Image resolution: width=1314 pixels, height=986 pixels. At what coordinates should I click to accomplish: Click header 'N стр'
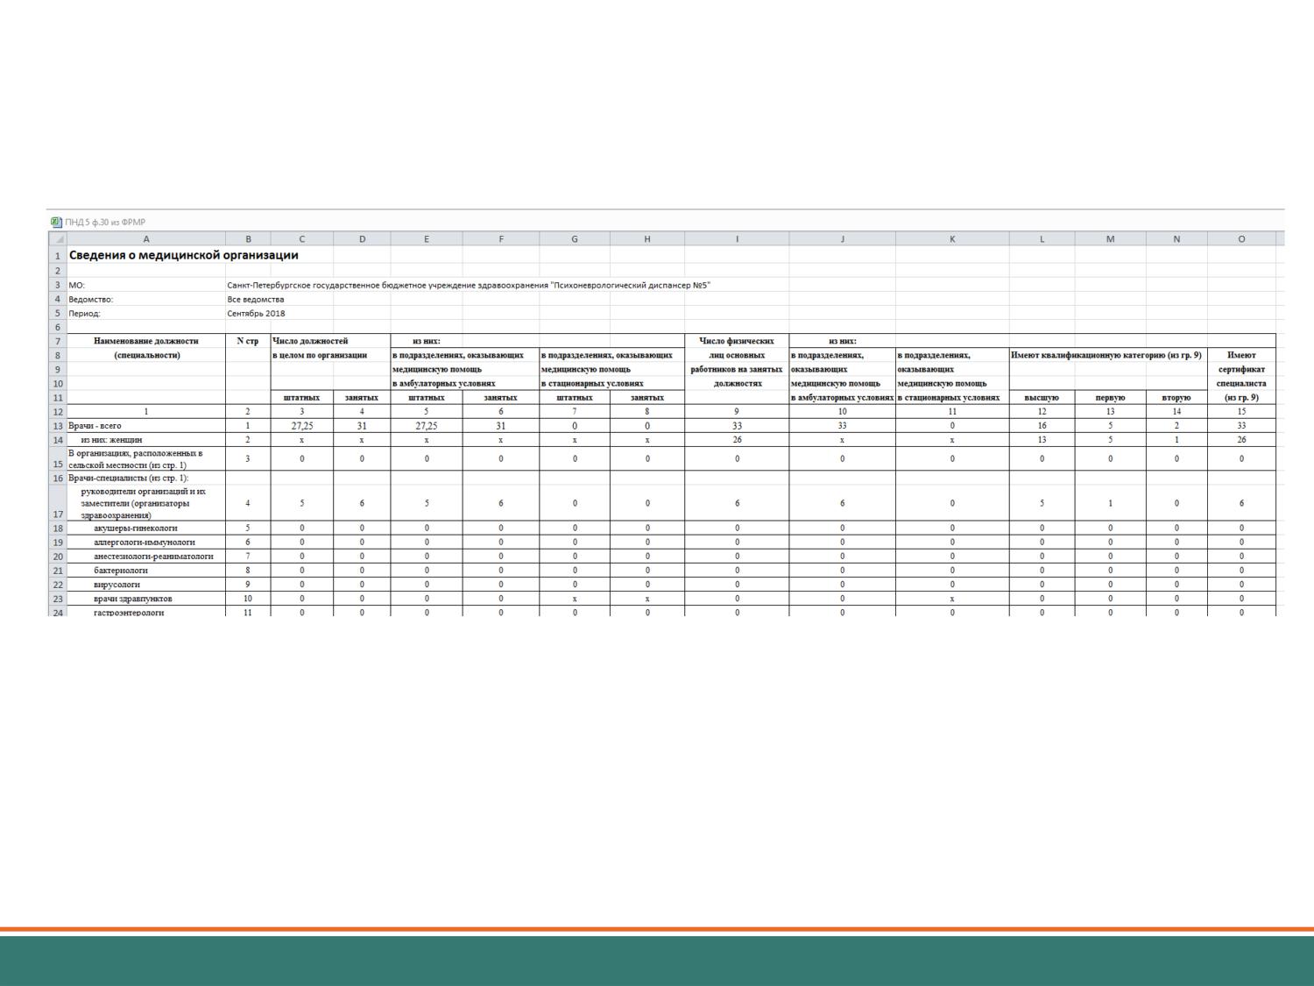click(248, 341)
